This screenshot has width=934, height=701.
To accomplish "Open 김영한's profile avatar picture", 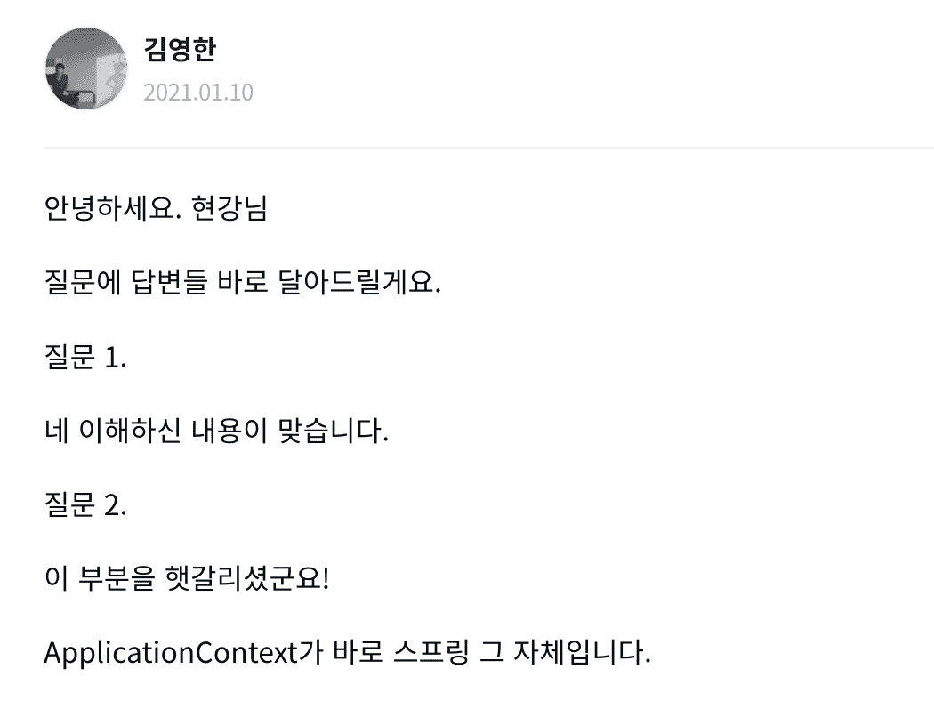I will (86, 68).
